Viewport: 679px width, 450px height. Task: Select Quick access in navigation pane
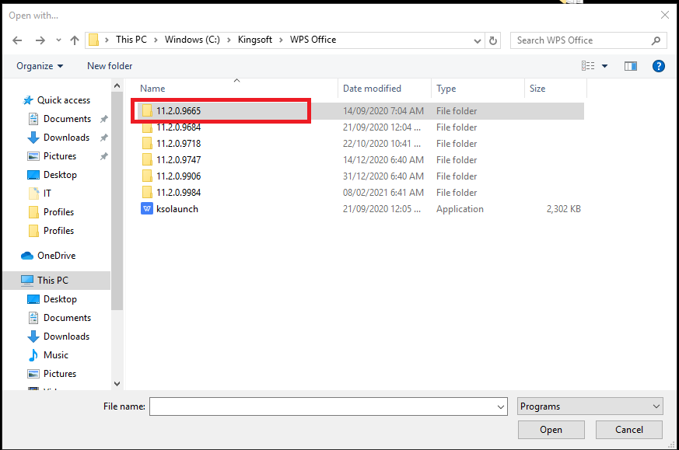(x=57, y=100)
